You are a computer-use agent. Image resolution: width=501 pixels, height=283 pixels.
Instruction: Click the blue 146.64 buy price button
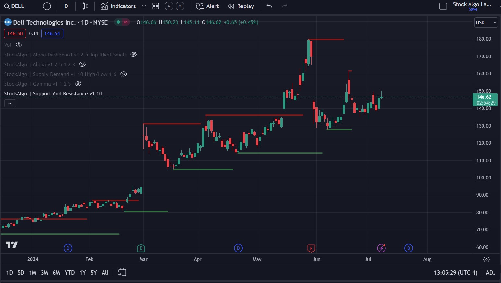click(x=52, y=33)
